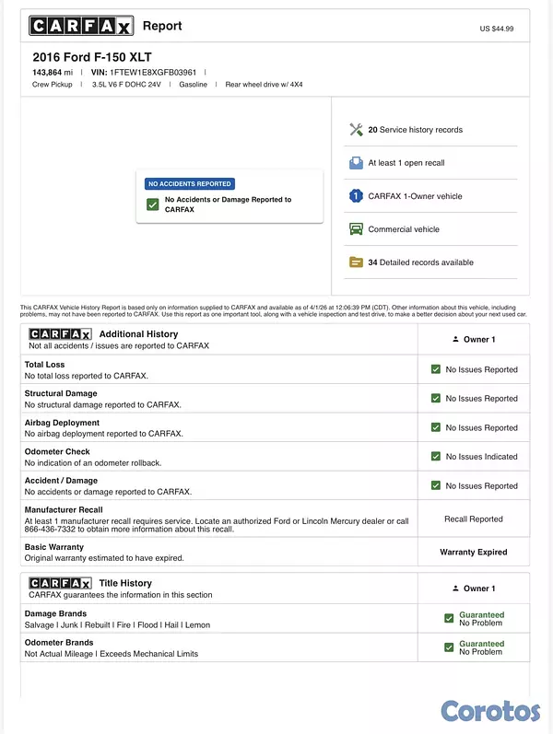Click the NO ACCIDENTS REPORTED blue badge
Image resolution: width=553 pixels, height=734 pixels.
(x=190, y=183)
